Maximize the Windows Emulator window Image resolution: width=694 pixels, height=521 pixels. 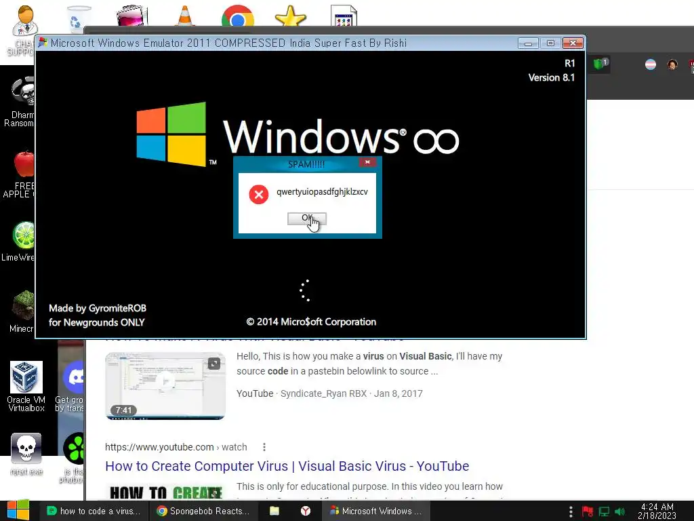(550, 43)
